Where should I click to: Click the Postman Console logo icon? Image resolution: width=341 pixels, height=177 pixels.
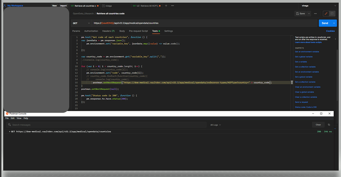[7, 113]
